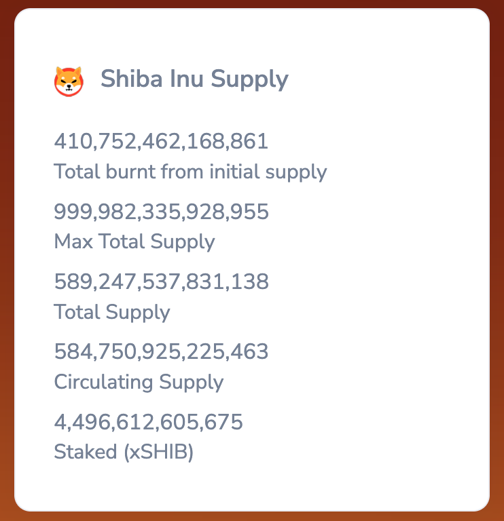Click the 999,982,335,928,955 max supply value
This screenshot has width=504, height=521.
(x=161, y=212)
